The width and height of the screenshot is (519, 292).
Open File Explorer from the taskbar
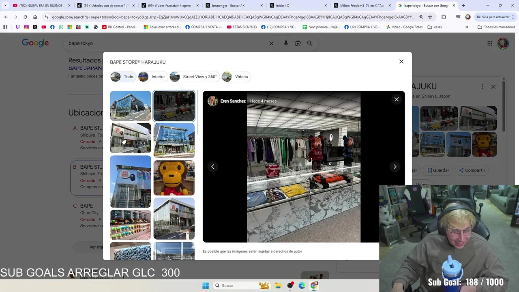[x=278, y=286]
